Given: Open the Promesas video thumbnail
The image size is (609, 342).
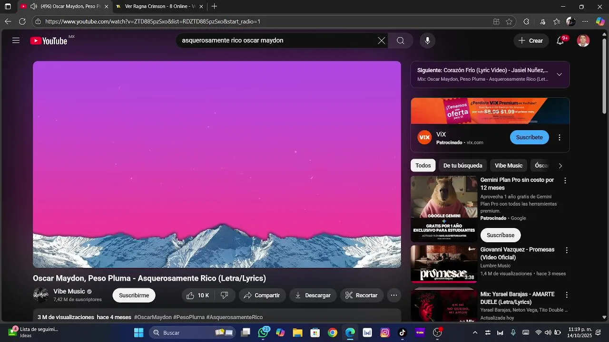Looking at the screenshot, I should pyautogui.click(x=444, y=264).
